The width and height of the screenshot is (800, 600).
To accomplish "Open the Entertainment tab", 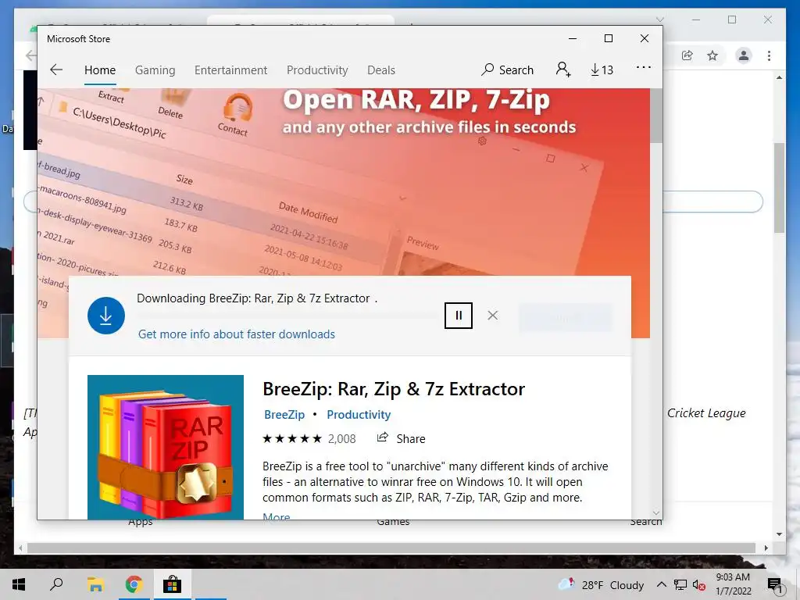I will pos(230,70).
